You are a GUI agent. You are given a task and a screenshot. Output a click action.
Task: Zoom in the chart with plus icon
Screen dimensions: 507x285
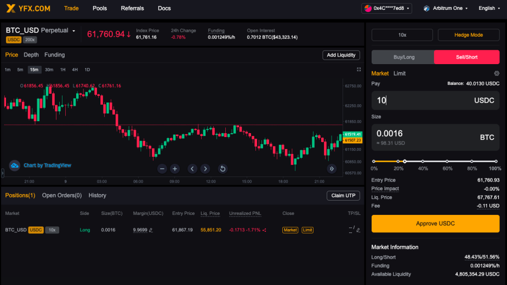click(x=175, y=169)
